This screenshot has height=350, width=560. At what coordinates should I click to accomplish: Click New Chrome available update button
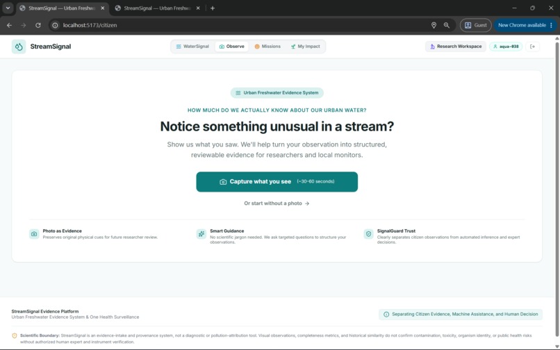(525, 26)
